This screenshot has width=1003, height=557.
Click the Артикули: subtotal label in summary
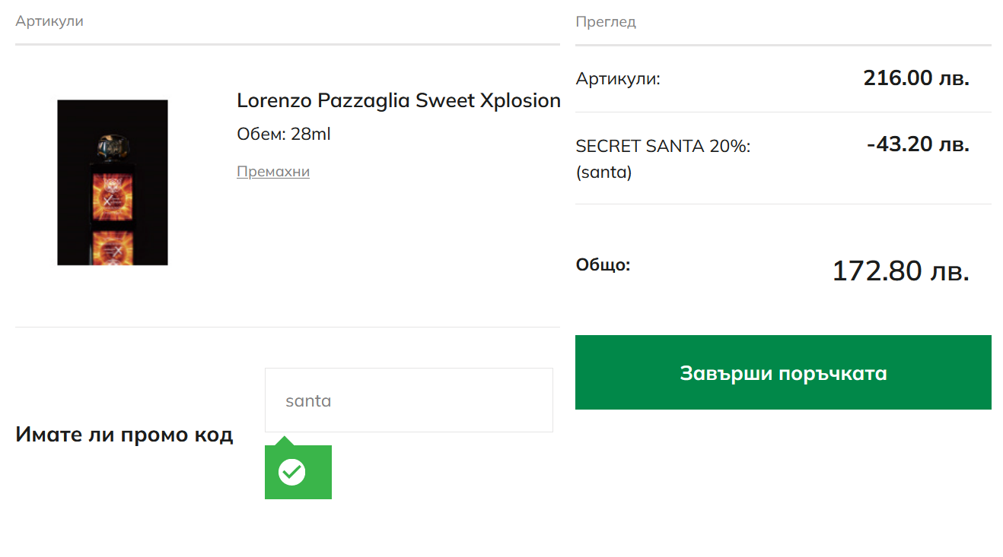point(618,79)
